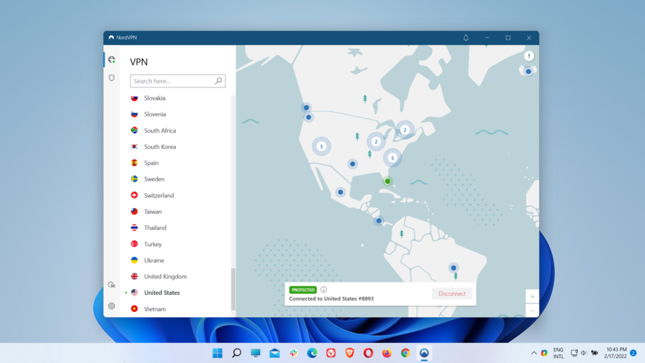Click the info icon beside the PROTECTED badge
This screenshot has height=363, width=645.
324,290
